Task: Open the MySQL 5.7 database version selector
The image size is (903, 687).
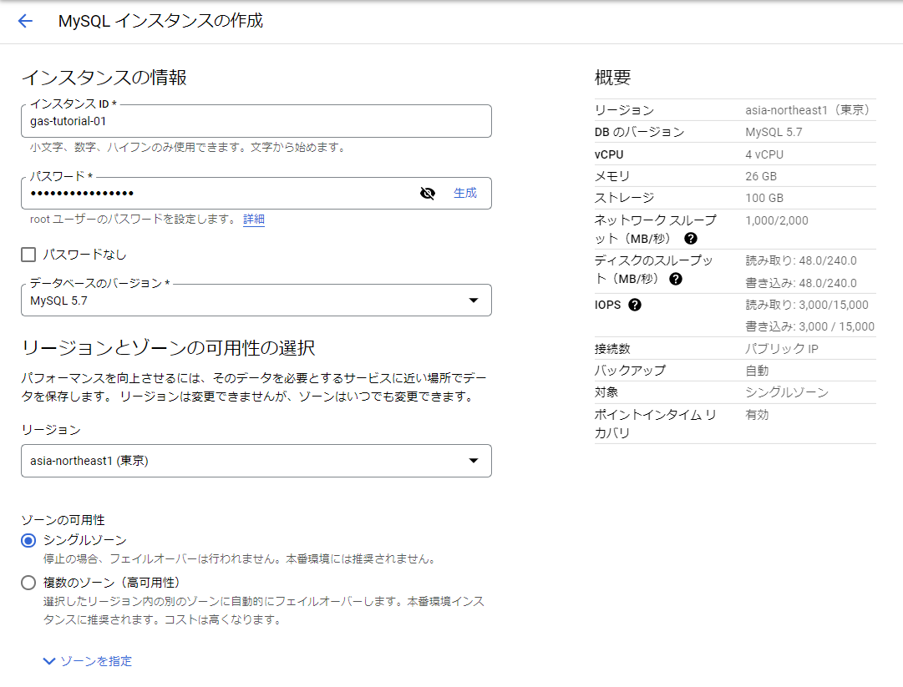Action: (251, 300)
